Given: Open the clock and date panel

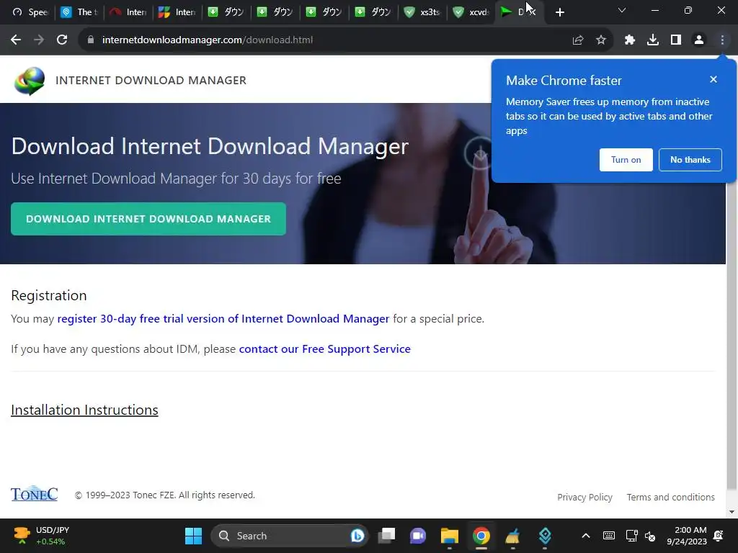Looking at the screenshot, I should tap(687, 536).
